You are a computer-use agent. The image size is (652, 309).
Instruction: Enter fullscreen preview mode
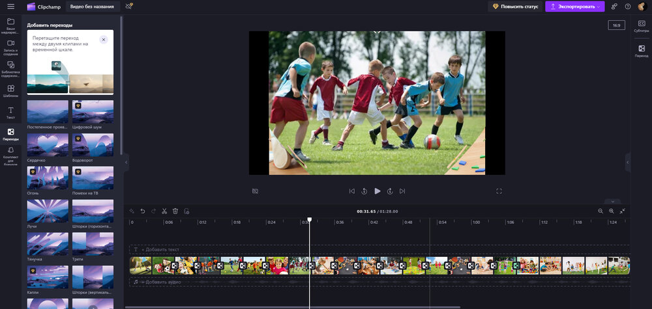[499, 191]
